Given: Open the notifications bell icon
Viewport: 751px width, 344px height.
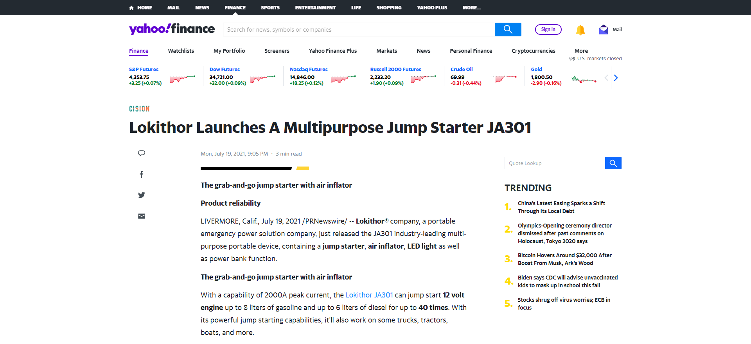Looking at the screenshot, I should pyautogui.click(x=580, y=30).
